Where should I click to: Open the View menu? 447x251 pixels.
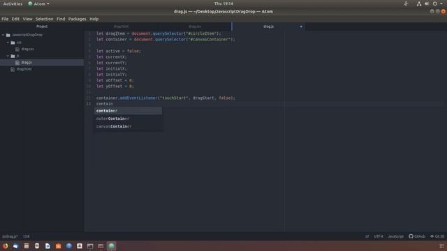click(27, 19)
